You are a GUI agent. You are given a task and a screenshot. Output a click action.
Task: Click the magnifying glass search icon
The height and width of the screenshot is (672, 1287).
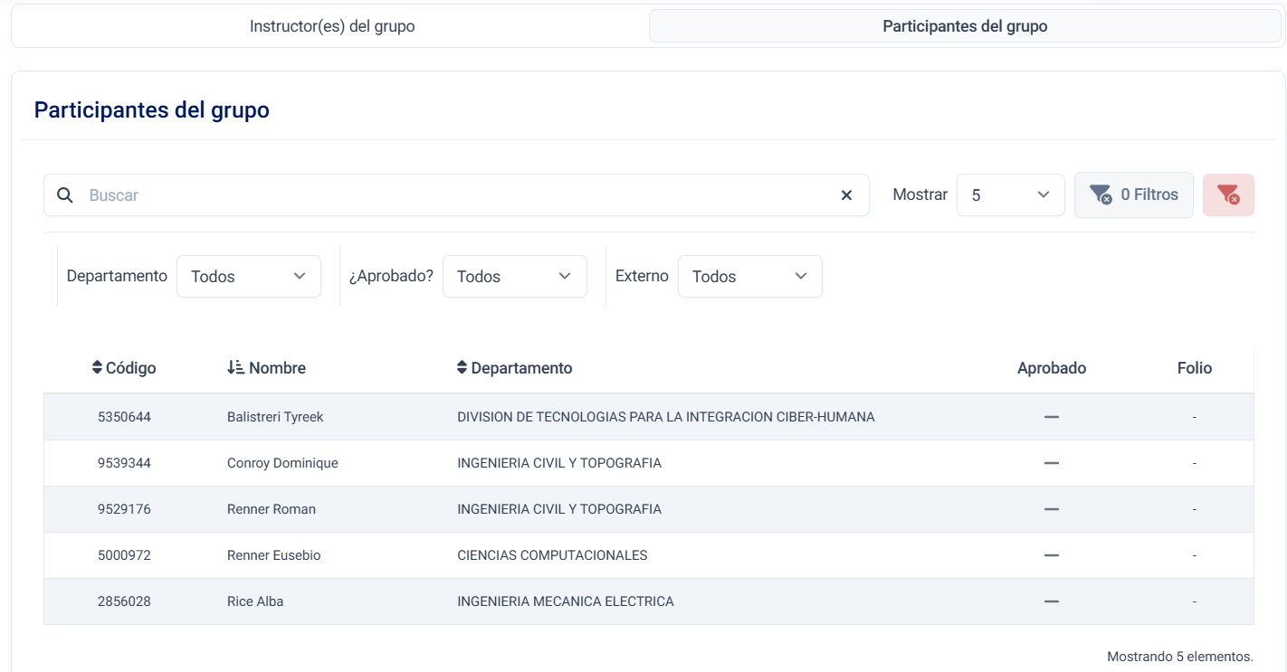[x=64, y=195]
